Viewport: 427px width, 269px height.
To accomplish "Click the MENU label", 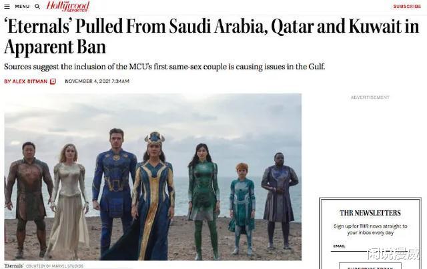I will (22, 7).
